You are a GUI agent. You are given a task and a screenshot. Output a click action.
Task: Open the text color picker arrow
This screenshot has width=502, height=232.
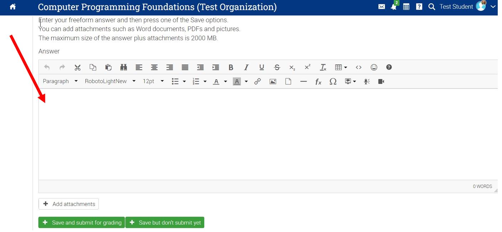click(x=225, y=82)
